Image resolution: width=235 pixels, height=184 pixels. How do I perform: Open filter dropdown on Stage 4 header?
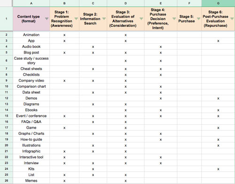174,19
